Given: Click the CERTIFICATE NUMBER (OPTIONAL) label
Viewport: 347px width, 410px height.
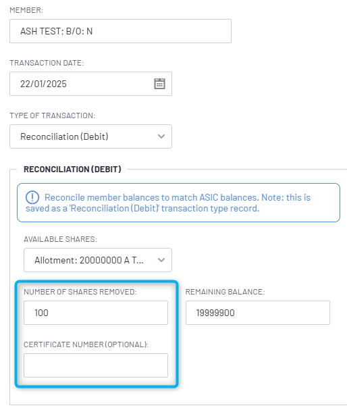Looking at the screenshot, I should [x=86, y=344].
